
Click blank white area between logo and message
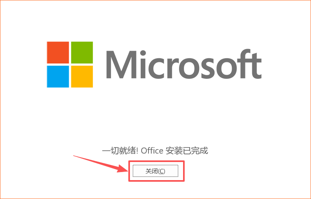tap(155, 117)
